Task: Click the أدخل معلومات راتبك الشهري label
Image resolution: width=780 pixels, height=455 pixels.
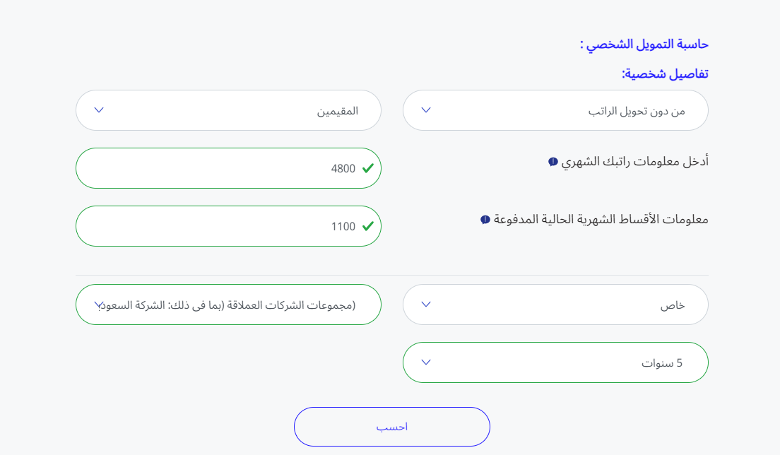Action: [634, 162]
